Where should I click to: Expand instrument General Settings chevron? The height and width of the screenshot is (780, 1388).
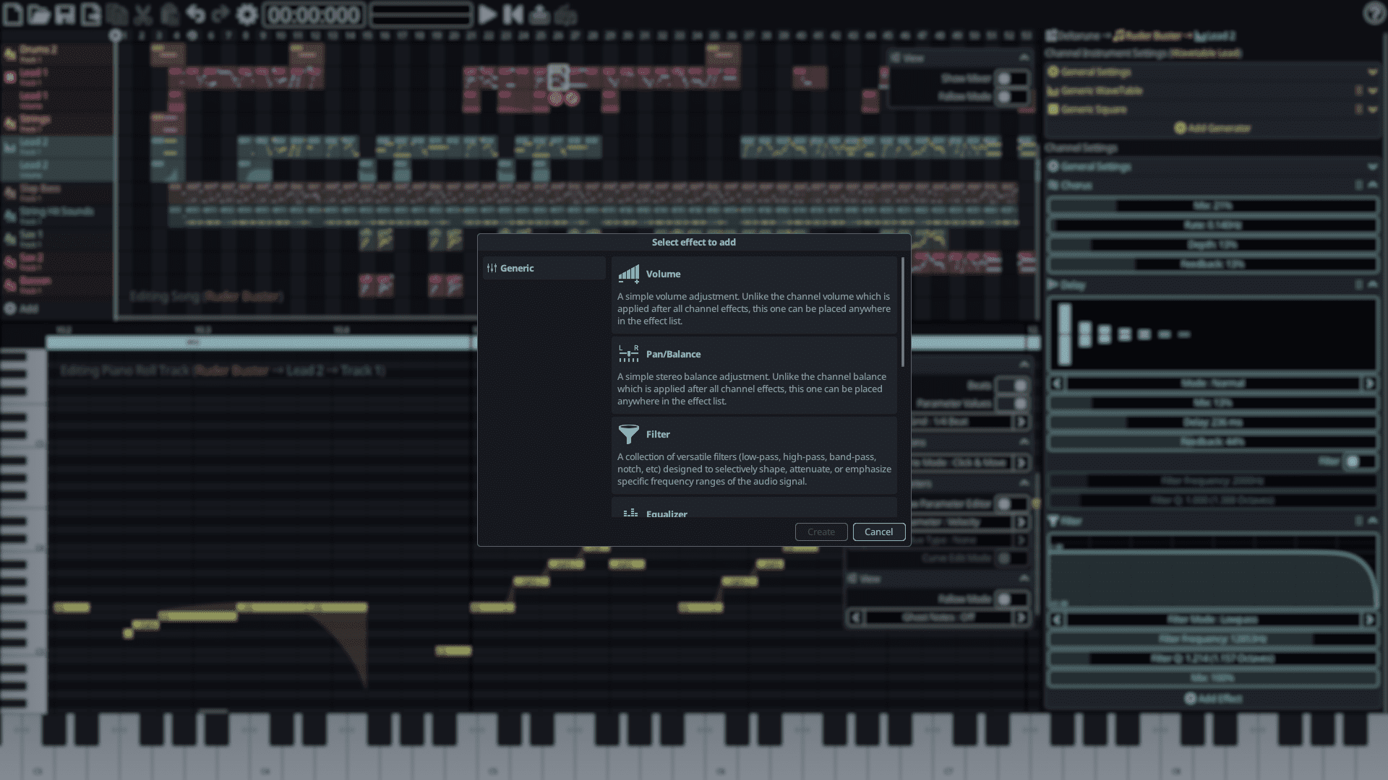(1372, 72)
